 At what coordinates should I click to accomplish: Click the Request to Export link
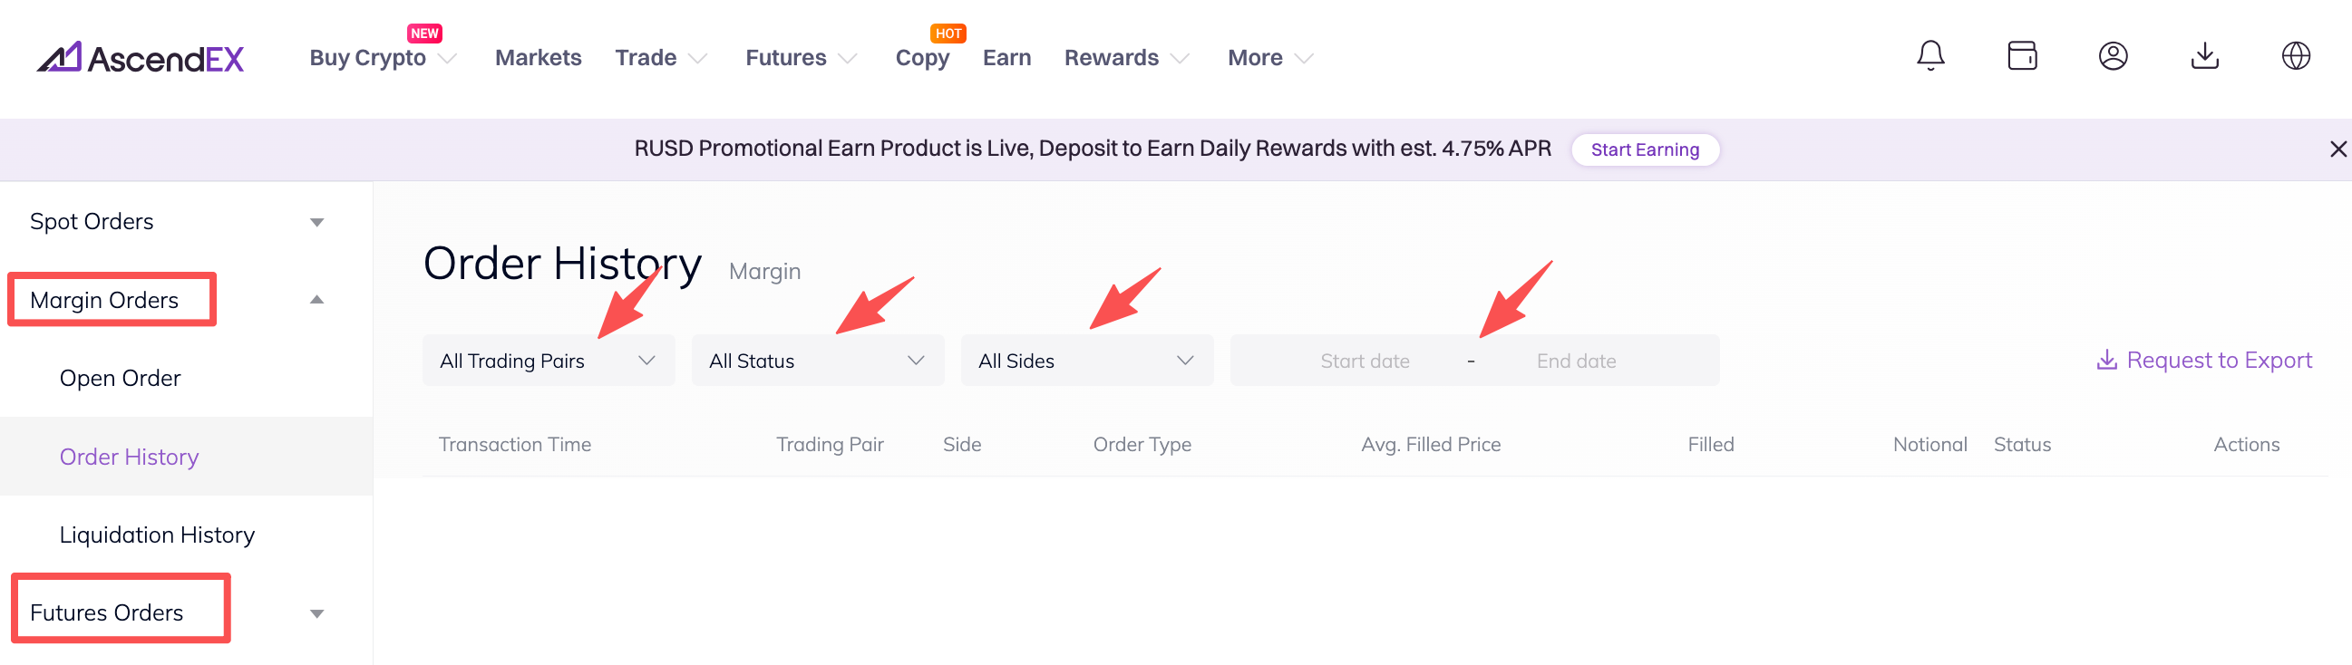(2204, 361)
